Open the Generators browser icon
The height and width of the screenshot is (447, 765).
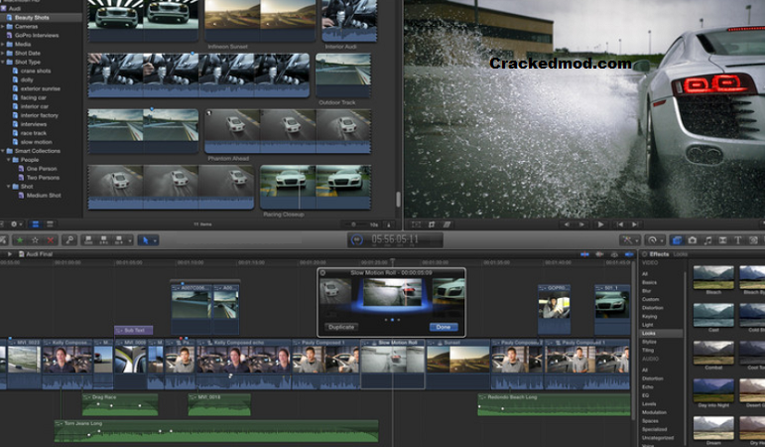(753, 239)
